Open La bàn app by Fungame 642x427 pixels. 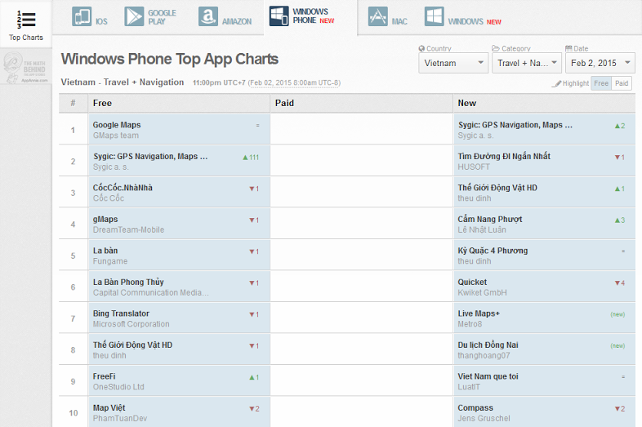pyautogui.click(x=105, y=251)
